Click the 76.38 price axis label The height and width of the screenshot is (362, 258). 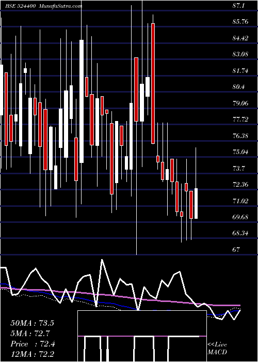point(240,135)
